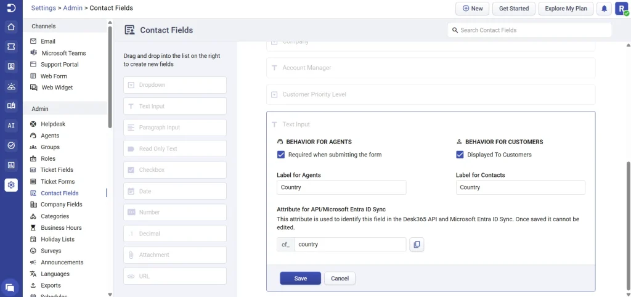Open the Home icon in left rail
Viewport: 631px width, 297px height.
(x=11, y=27)
